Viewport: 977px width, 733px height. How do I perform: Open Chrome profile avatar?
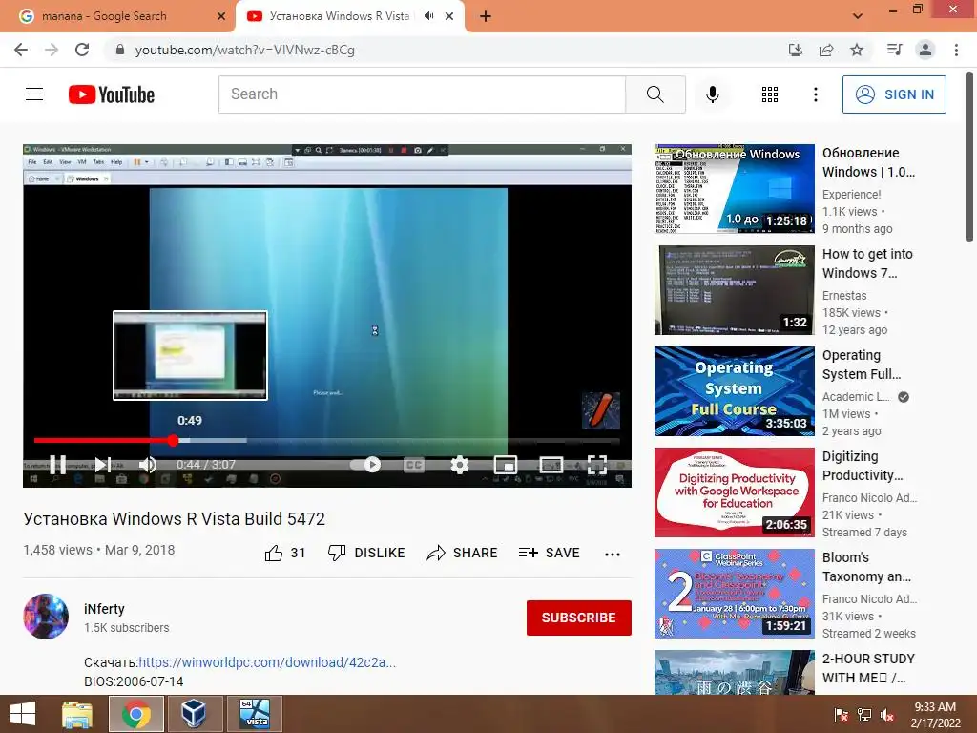click(925, 50)
